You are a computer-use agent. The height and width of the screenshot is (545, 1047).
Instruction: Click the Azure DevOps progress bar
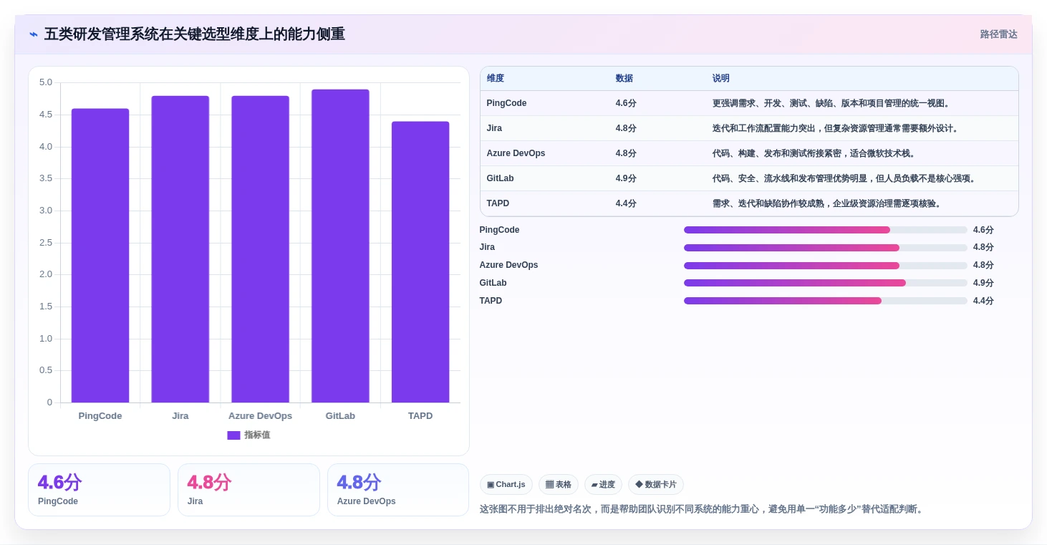coord(826,265)
